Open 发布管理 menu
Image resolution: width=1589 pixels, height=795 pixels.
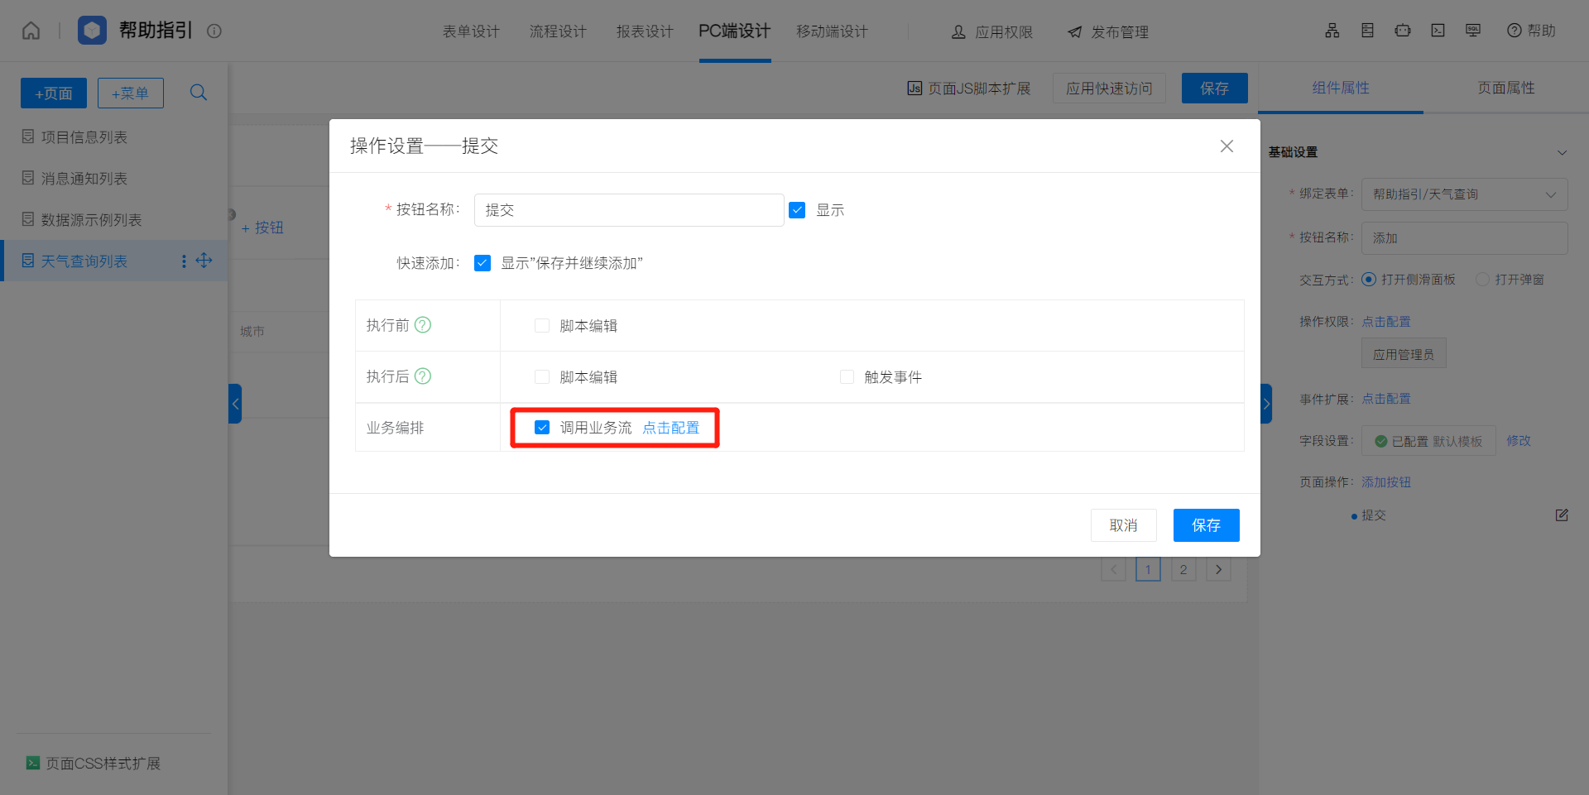1108,32
